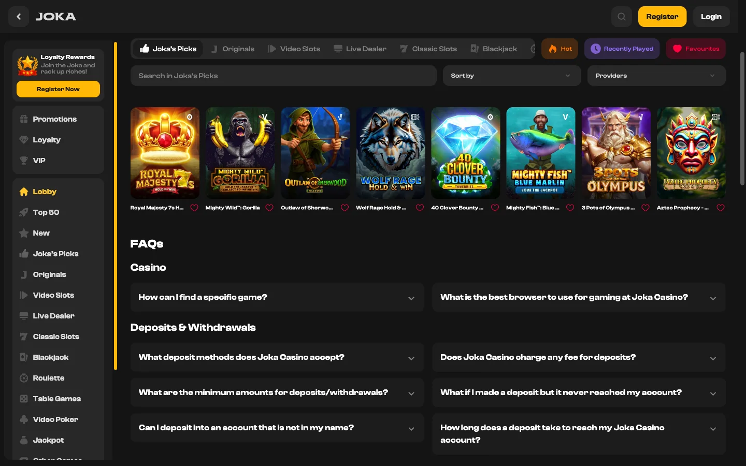Image resolution: width=746 pixels, height=466 pixels.
Task: Open the 3 Pots of Olympus thumbnail
Action: click(x=616, y=153)
